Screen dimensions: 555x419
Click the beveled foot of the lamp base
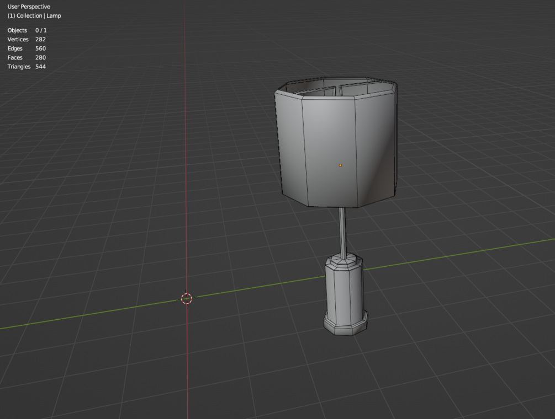pyautogui.click(x=346, y=323)
